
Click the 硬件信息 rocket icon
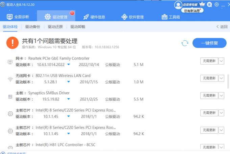(x=86, y=17)
